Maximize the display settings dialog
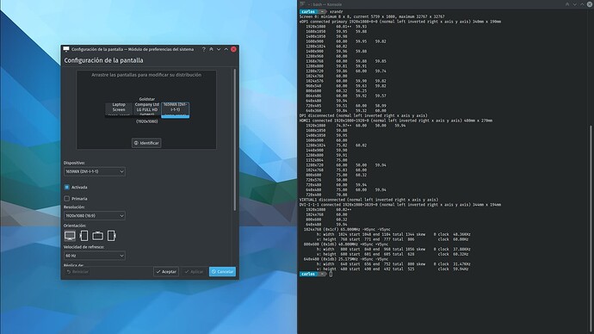The height and width of the screenshot is (334, 594). 226,49
